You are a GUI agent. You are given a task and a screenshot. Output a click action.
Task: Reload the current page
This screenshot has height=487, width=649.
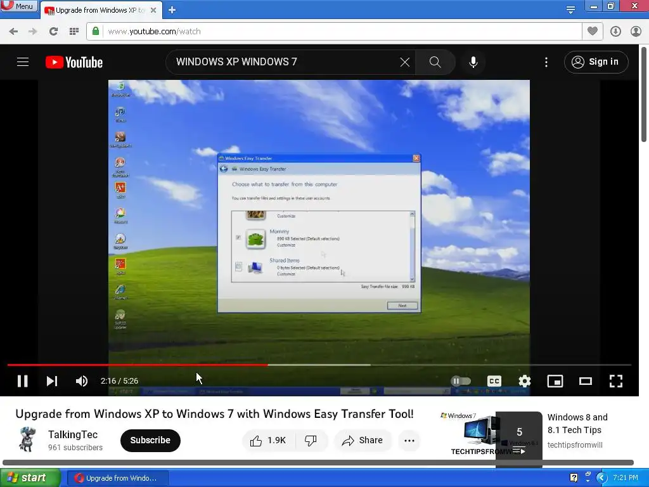point(53,32)
